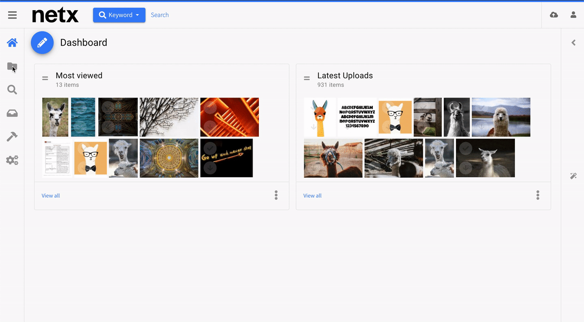Open the brown llama with blue halter thumbnail

(x=333, y=158)
